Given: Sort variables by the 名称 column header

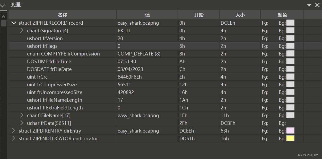Looking at the screenshot, I should pyautogui.click(x=62, y=14).
